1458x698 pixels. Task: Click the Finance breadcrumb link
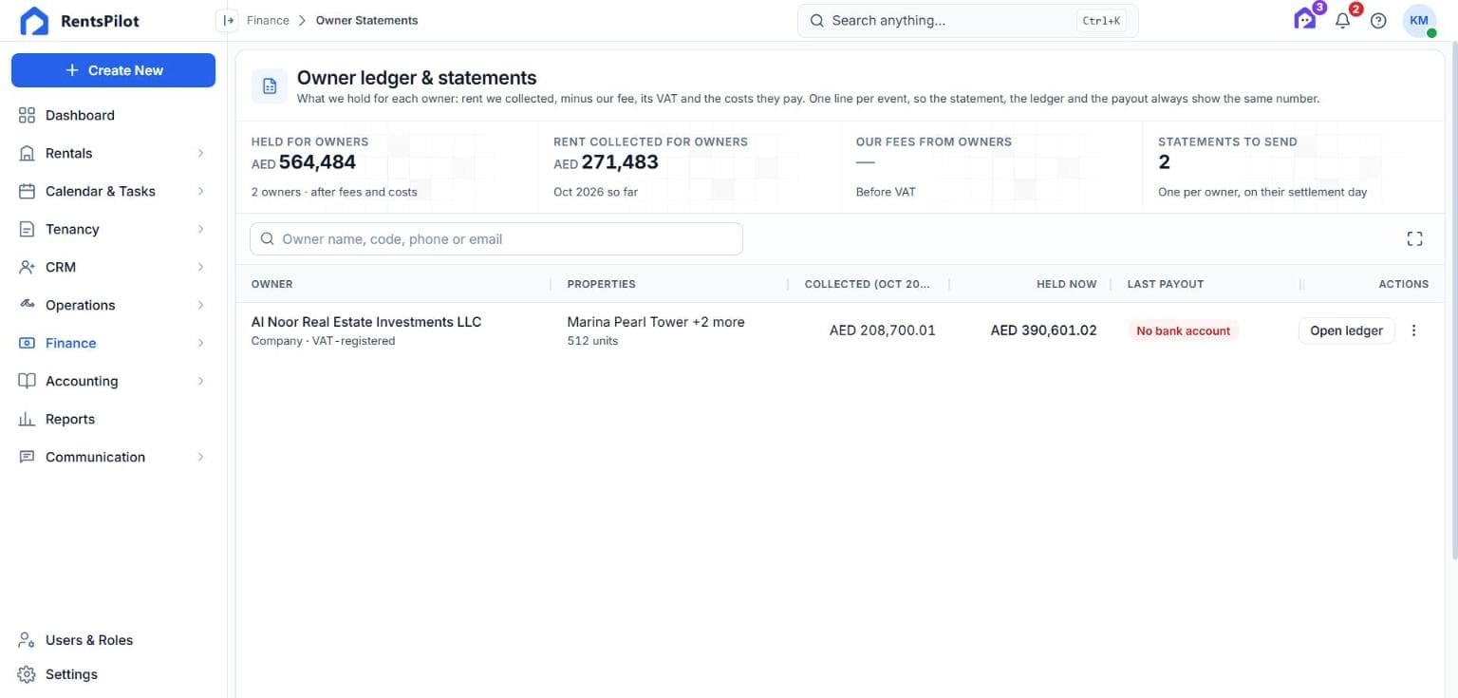coord(268,20)
